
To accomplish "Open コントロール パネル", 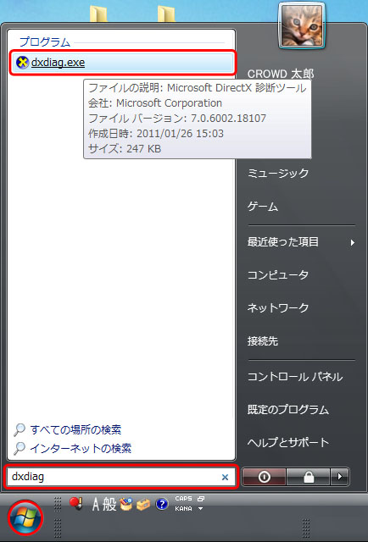I will point(295,376).
